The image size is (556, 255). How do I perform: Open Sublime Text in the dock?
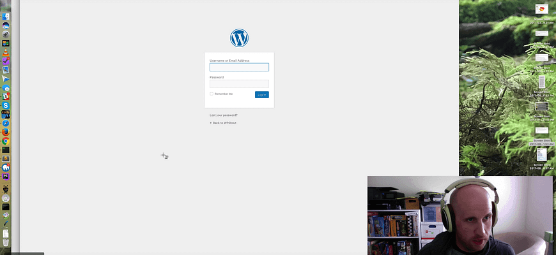coord(6,159)
